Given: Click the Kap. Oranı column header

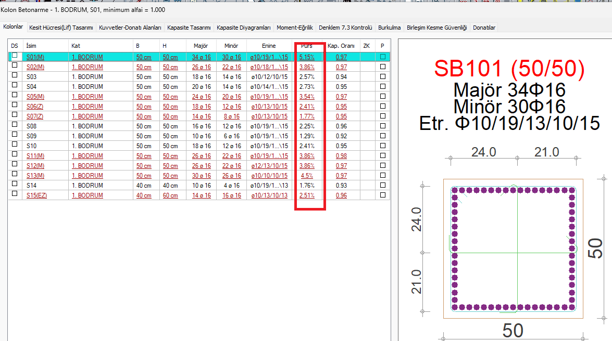Looking at the screenshot, I should tap(341, 46).
